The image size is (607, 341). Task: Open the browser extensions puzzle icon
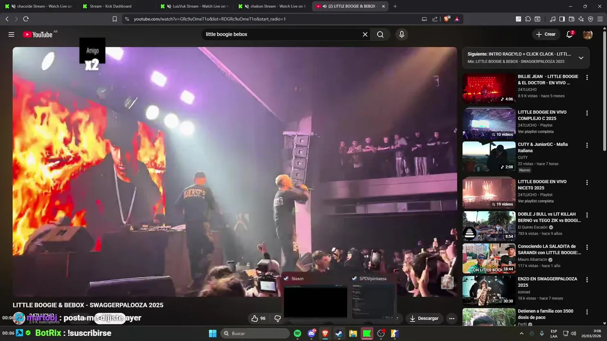pyautogui.click(x=528, y=19)
